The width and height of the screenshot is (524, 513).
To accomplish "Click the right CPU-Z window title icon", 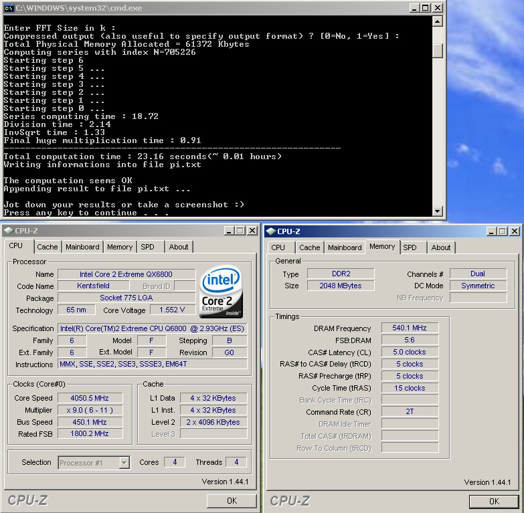I will 271,231.
